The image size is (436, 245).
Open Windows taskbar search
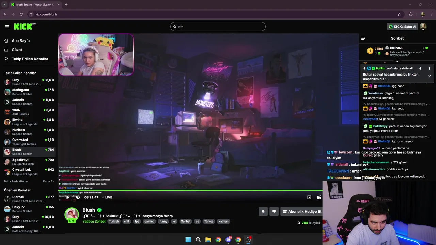click(x=198, y=240)
